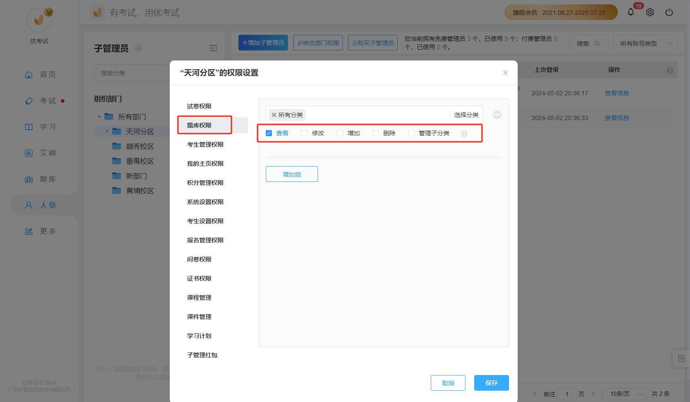The image size is (690, 402).
Task: Check the 删除 permission
Action: [x=376, y=133]
